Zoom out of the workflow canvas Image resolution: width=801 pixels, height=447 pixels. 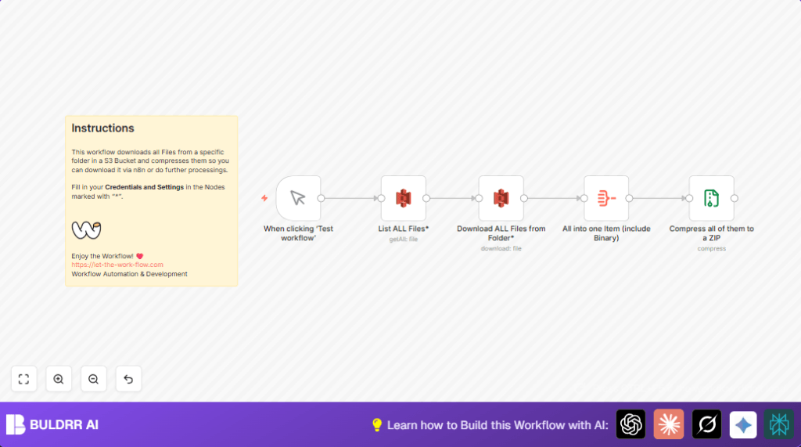tap(94, 379)
